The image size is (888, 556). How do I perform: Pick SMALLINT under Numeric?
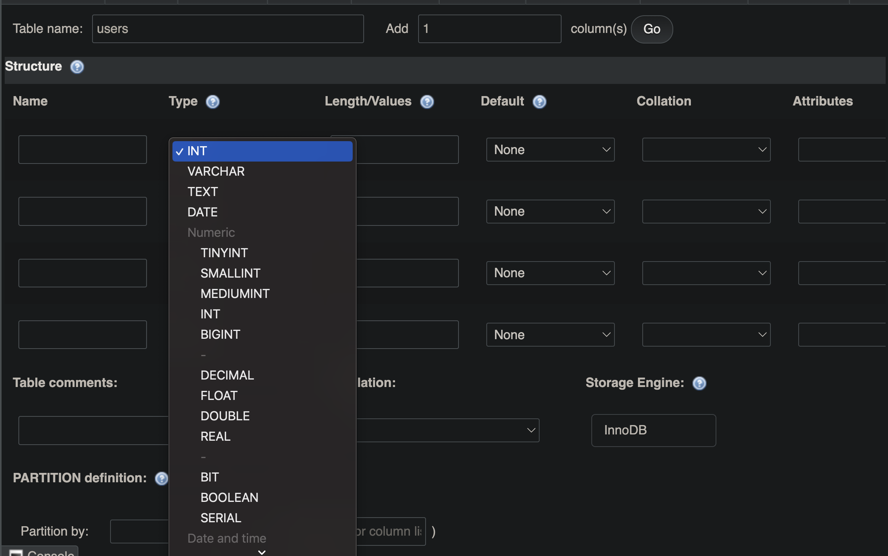pos(262,273)
